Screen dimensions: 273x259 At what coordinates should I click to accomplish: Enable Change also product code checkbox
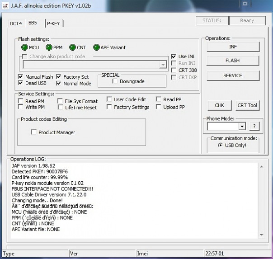pyautogui.click(x=24, y=57)
